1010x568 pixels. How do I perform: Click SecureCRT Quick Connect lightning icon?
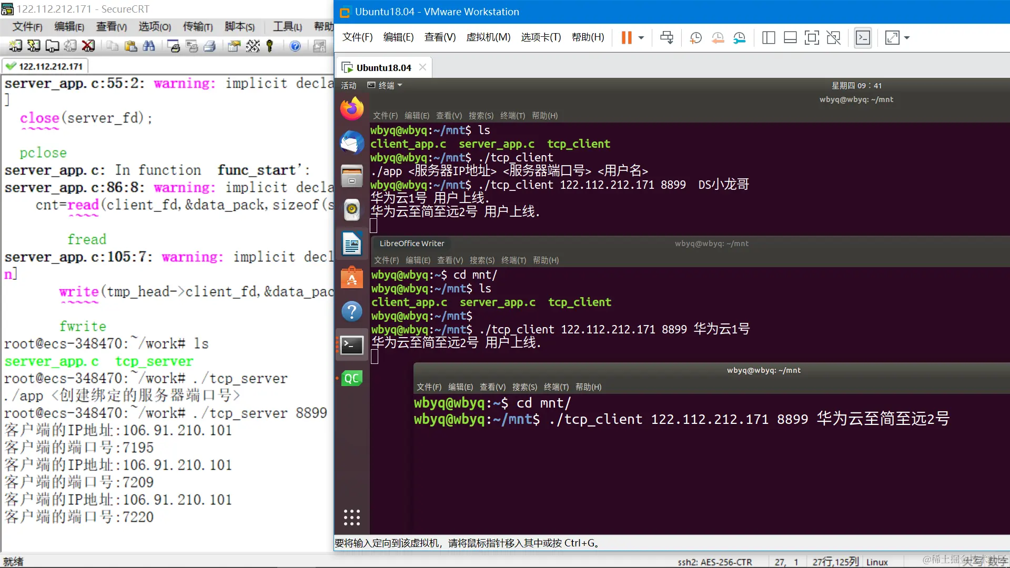click(34, 46)
